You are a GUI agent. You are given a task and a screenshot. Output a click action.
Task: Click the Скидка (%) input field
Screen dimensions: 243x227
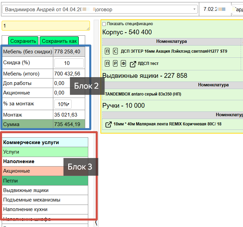click(69, 63)
